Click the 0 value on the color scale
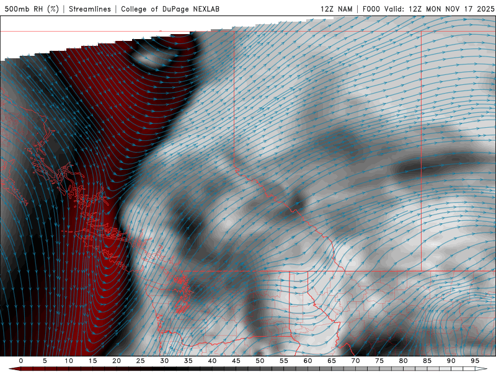The height and width of the screenshot is (372, 496). (21, 361)
